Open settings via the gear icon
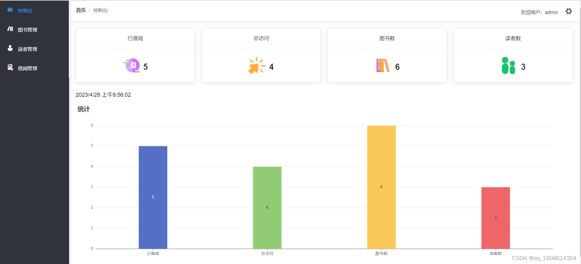 [568, 12]
